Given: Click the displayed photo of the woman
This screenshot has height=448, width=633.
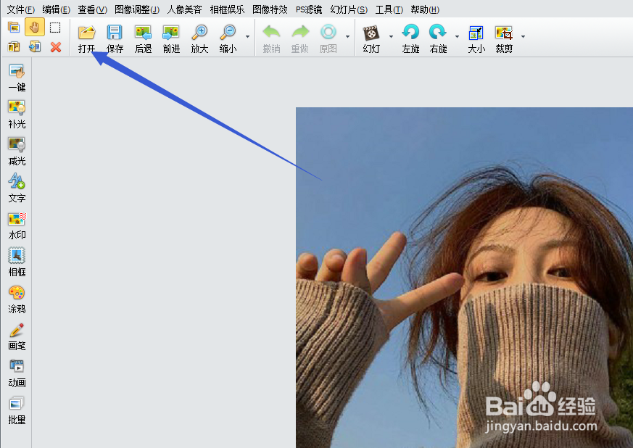Looking at the screenshot, I should pyautogui.click(x=464, y=278).
